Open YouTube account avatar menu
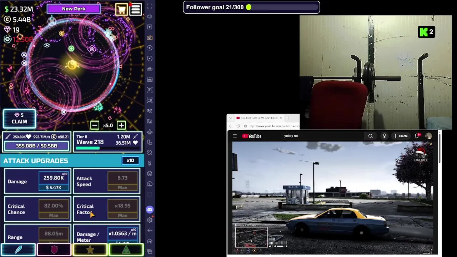The height and width of the screenshot is (257, 457). click(x=428, y=136)
